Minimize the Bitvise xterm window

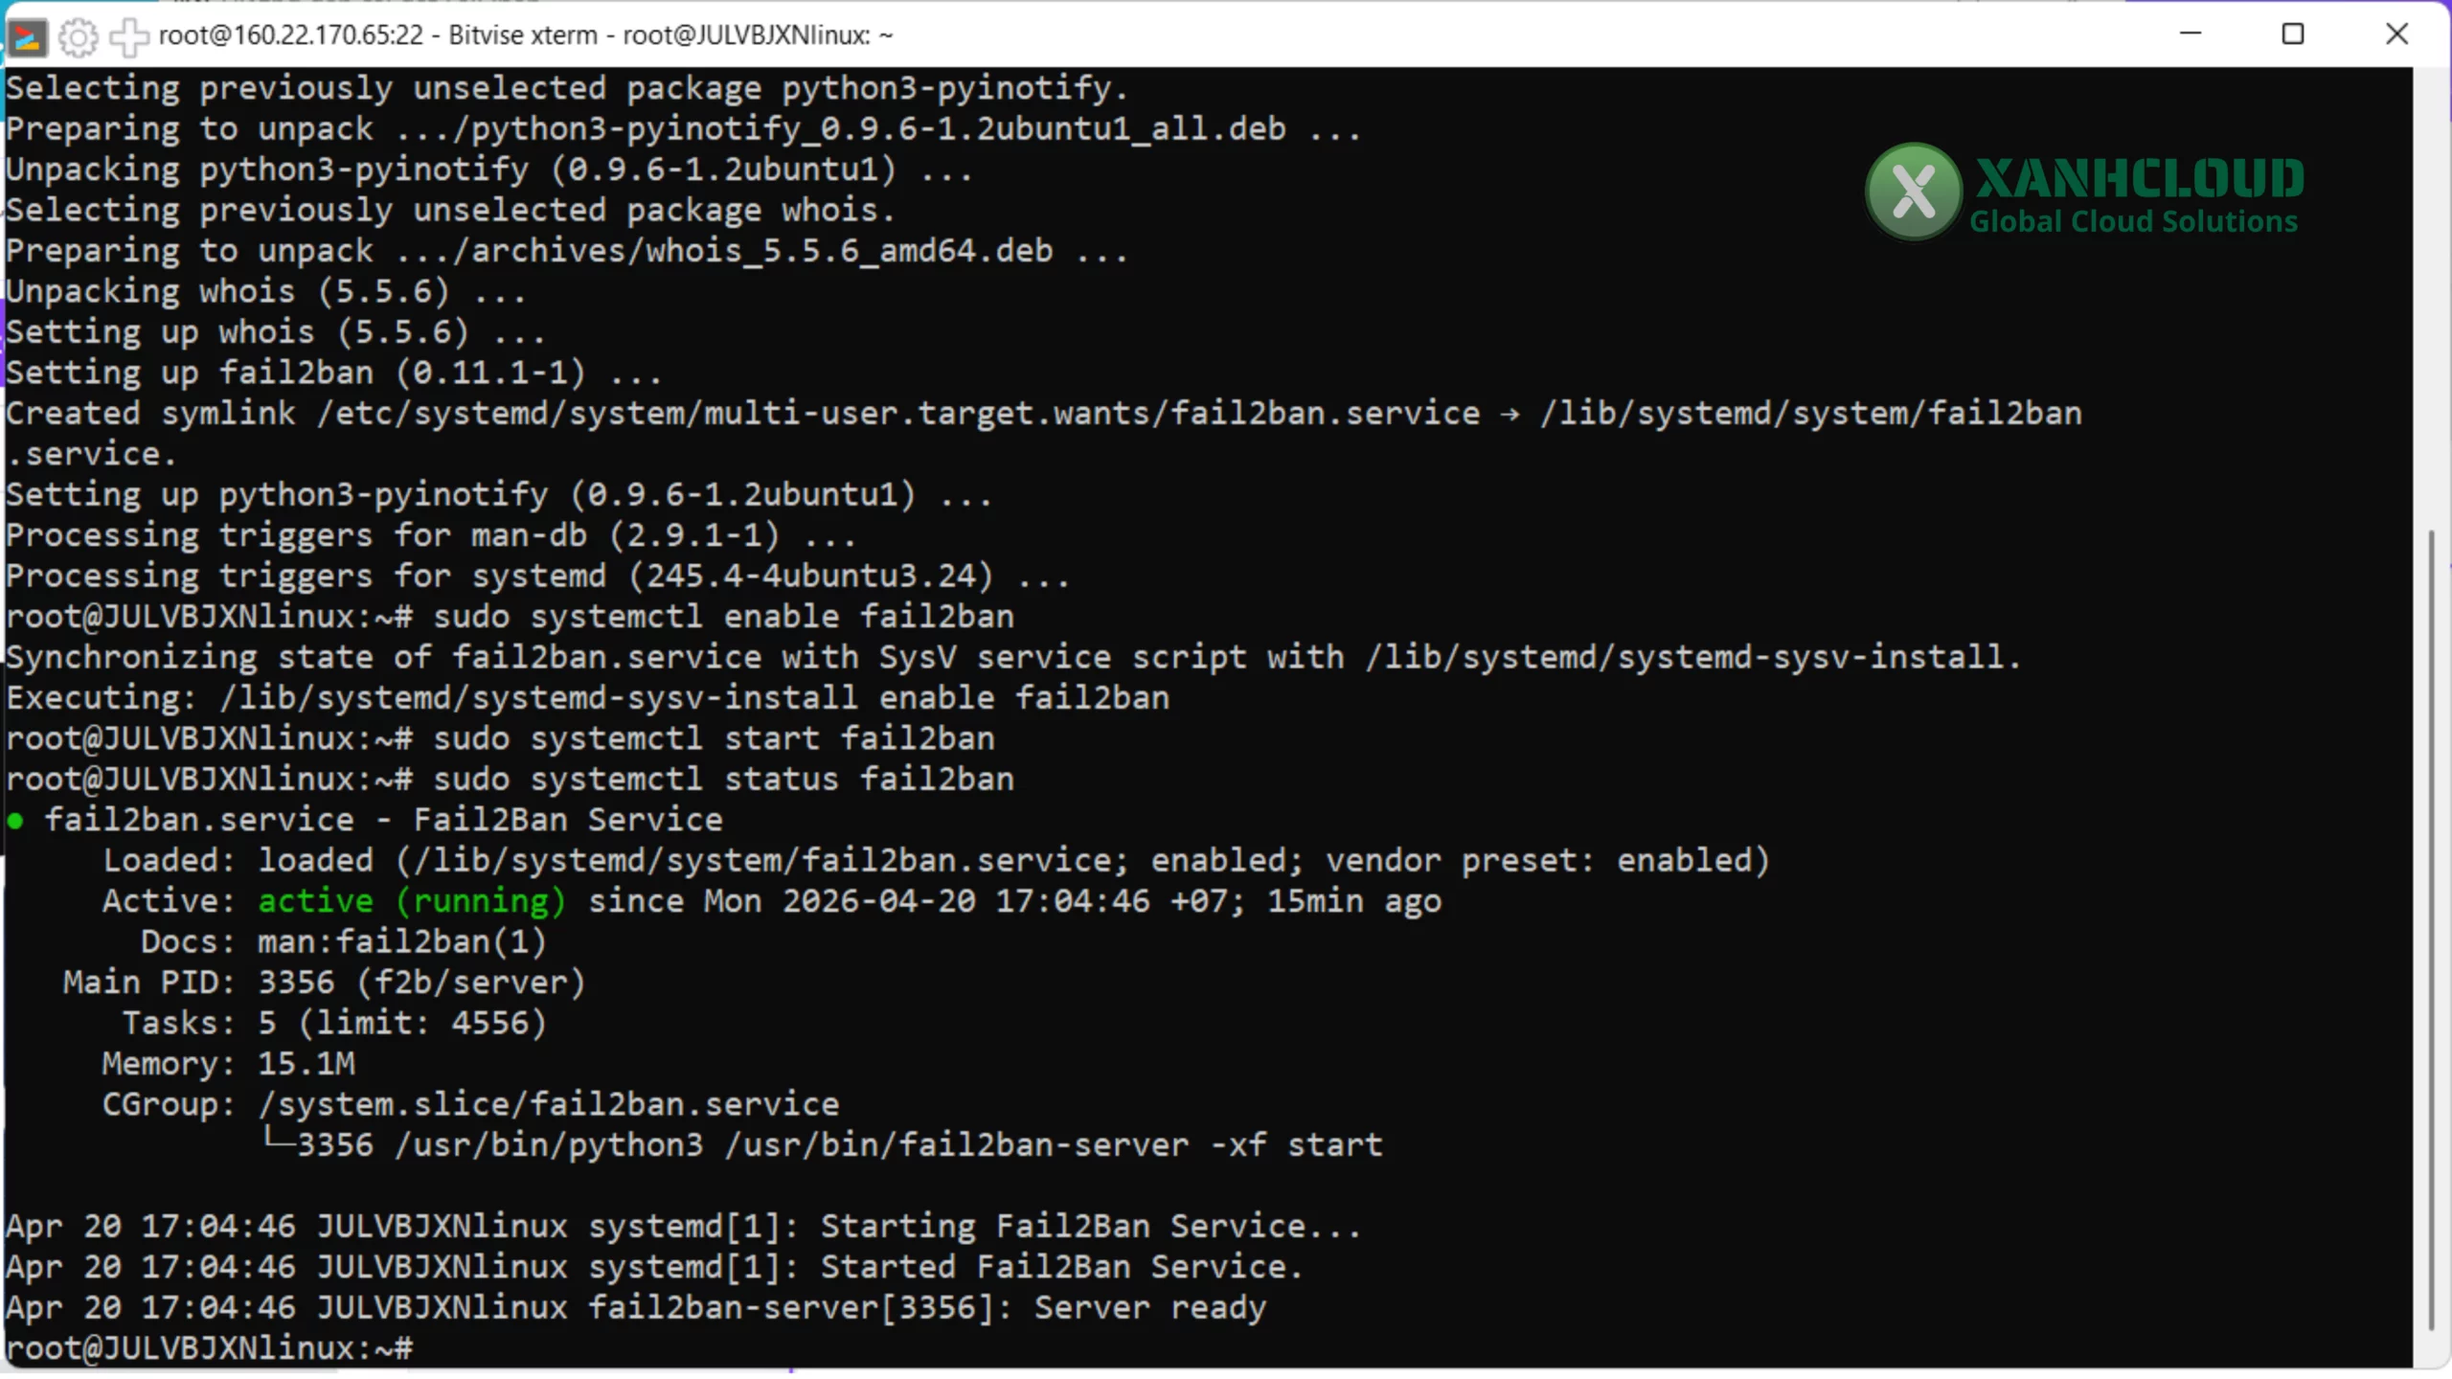(2191, 34)
